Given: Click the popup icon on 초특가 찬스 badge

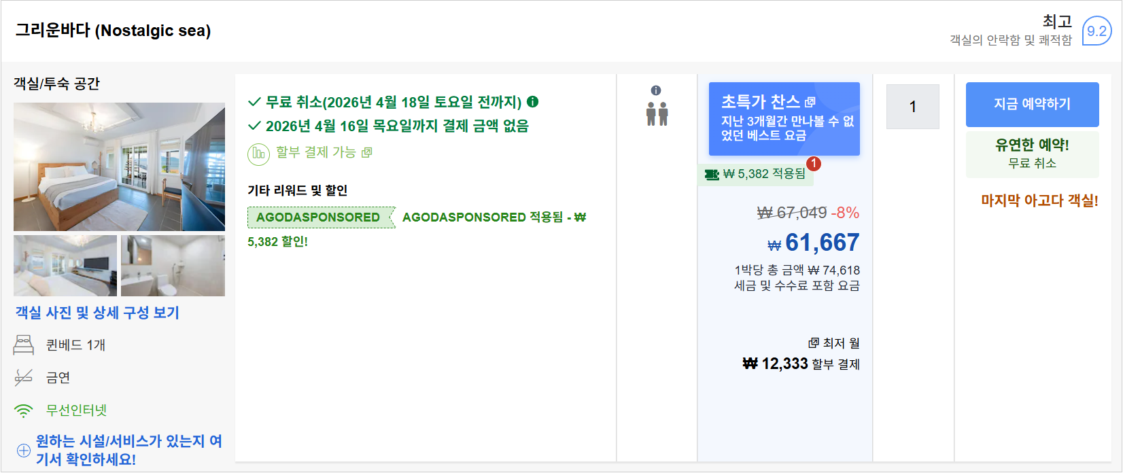Looking at the screenshot, I should click(x=809, y=102).
